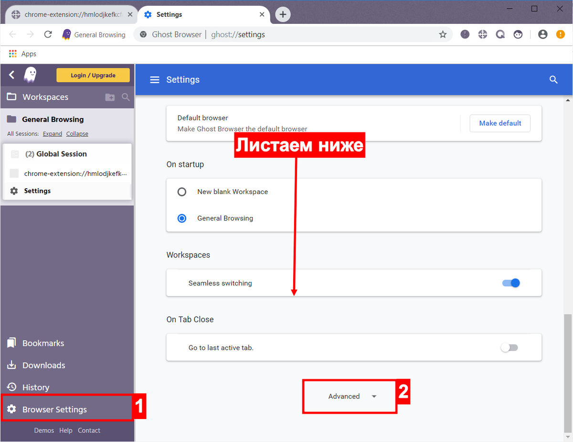Select New blank Workspace radio
The width and height of the screenshot is (573, 442).
(x=182, y=192)
